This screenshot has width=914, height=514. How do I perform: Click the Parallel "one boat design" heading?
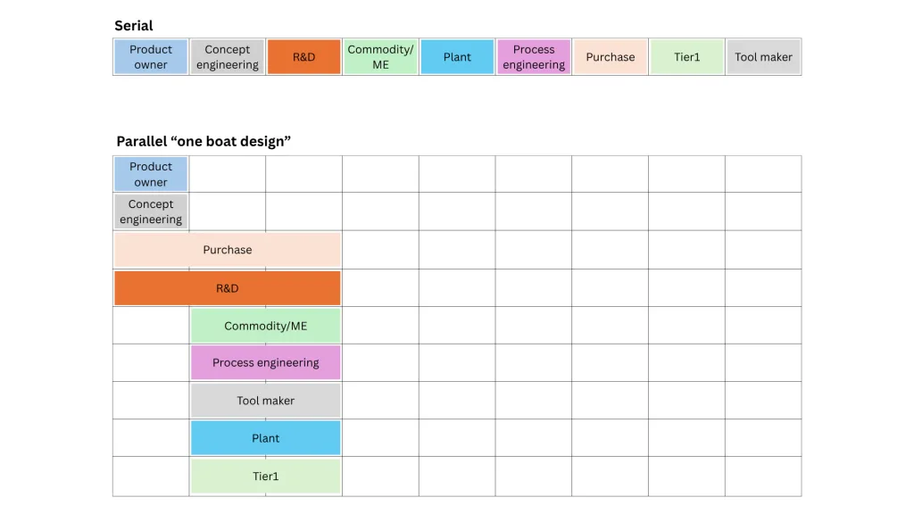pyautogui.click(x=204, y=141)
